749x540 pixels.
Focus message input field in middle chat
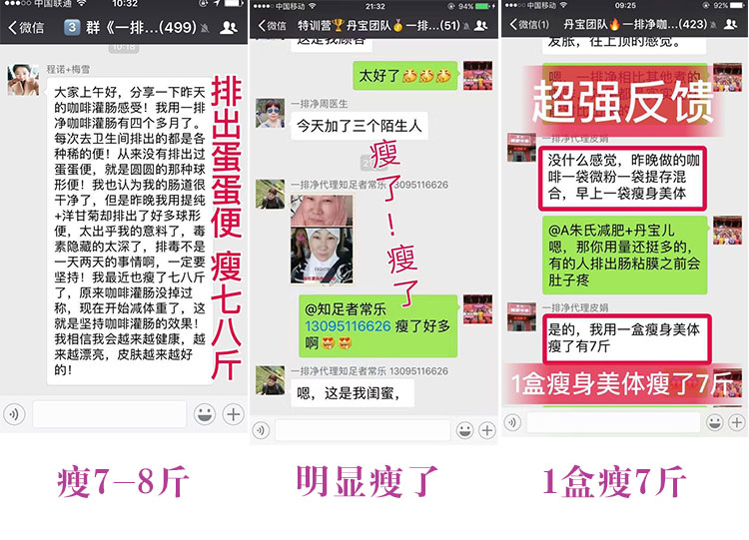click(364, 430)
